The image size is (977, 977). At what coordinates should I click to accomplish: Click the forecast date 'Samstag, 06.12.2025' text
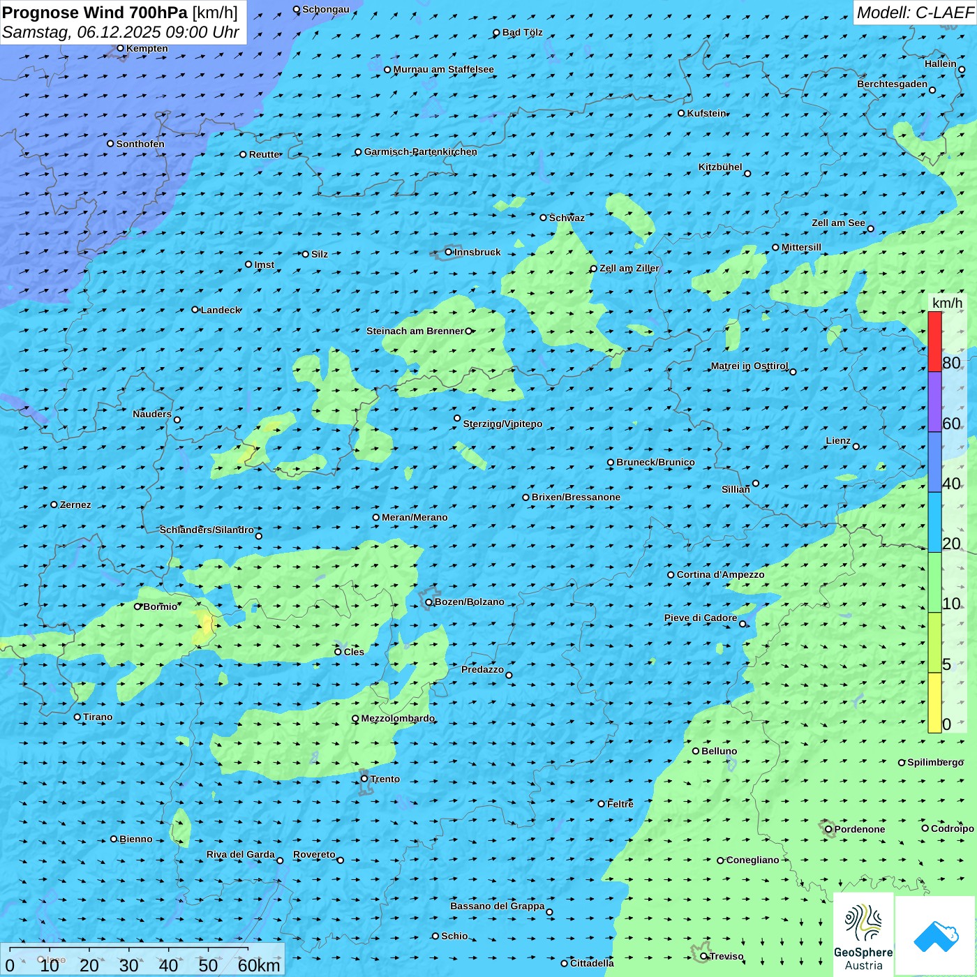point(82,33)
